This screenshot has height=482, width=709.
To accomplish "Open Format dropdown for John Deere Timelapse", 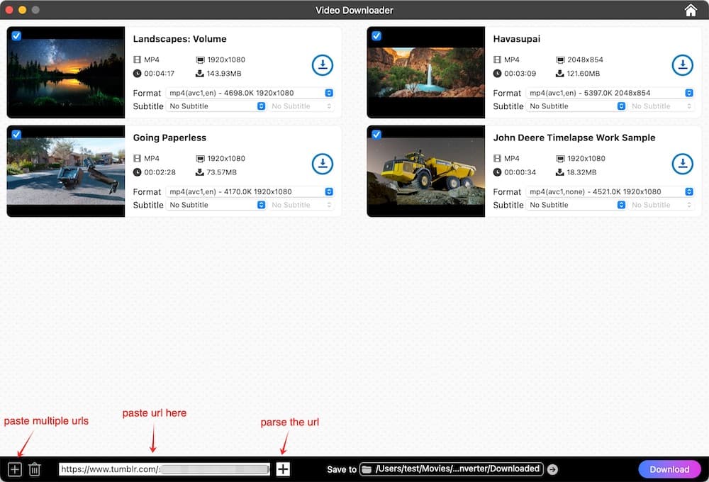I will coord(610,191).
